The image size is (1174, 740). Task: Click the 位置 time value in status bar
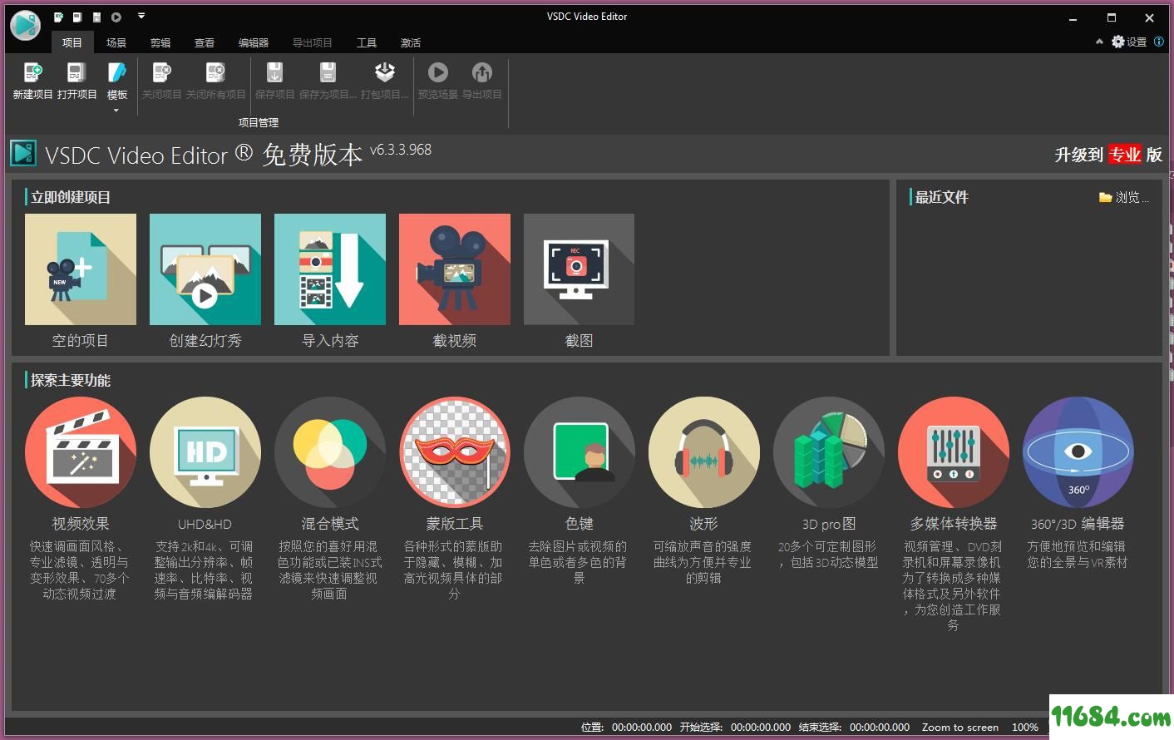642,727
